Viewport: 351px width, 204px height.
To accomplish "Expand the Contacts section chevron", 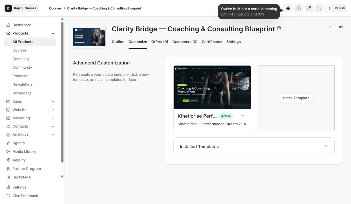I will [53, 126].
